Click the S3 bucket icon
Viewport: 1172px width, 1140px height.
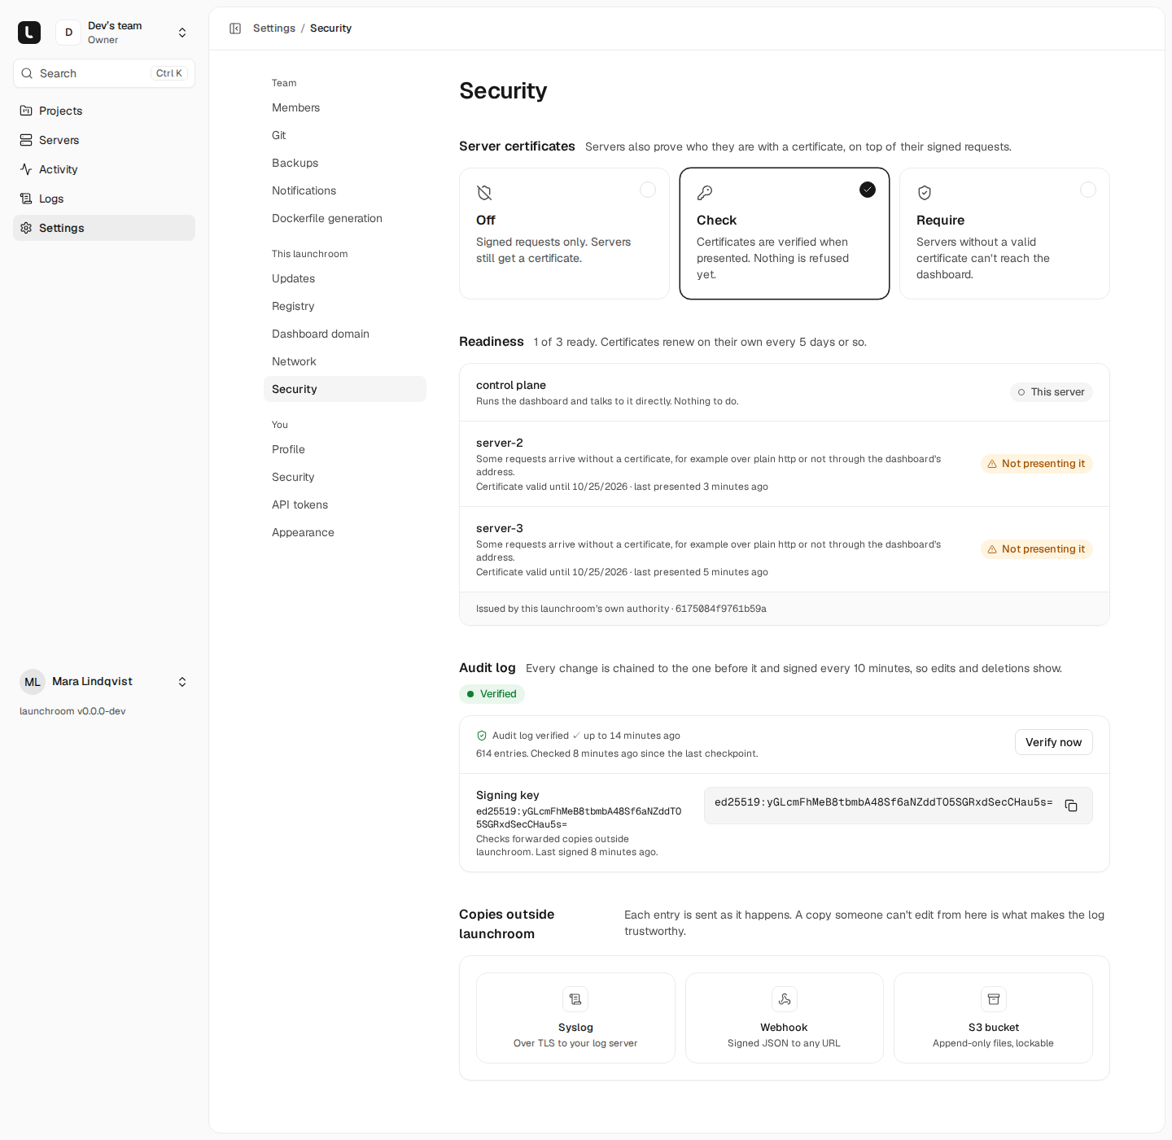(x=994, y=999)
